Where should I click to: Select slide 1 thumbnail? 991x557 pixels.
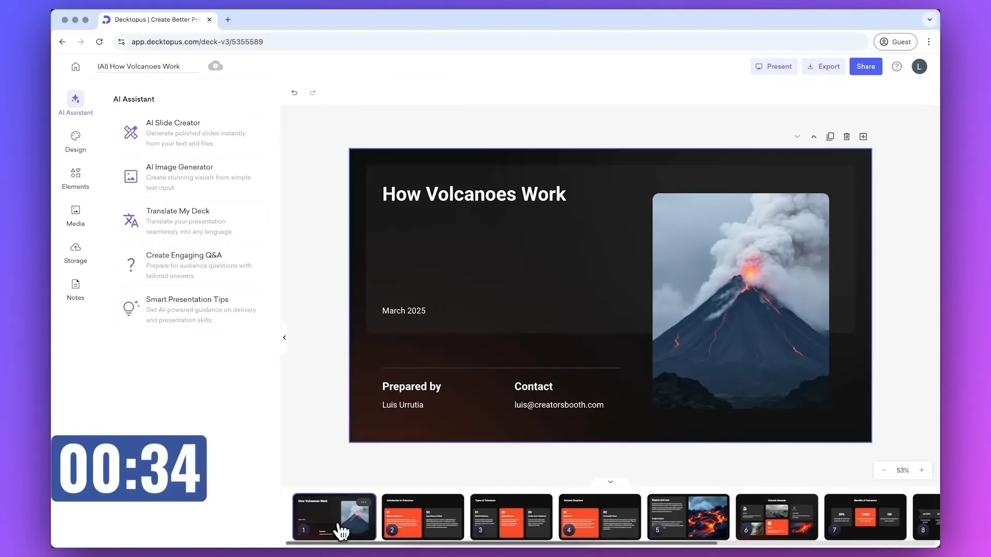click(x=334, y=517)
